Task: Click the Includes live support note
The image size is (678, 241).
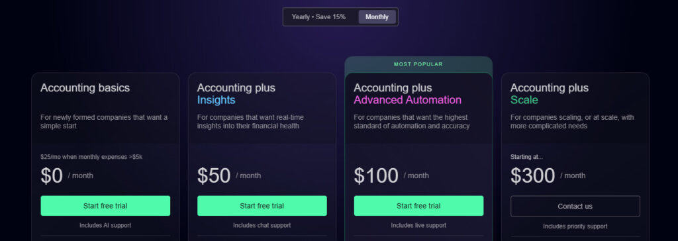Action: (x=418, y=225)
